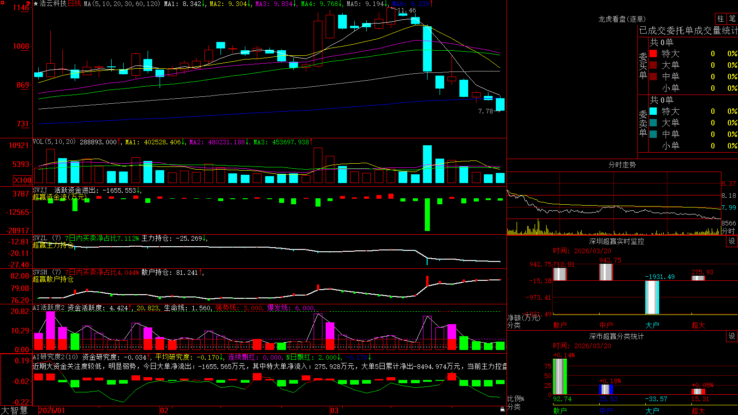This screenshot has height=415, width=738.
Task: Click the 8.37 price on the intraday chart axis
Action: 729,184
